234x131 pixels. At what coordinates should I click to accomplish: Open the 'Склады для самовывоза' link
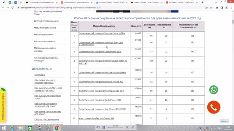pos(46,119)
